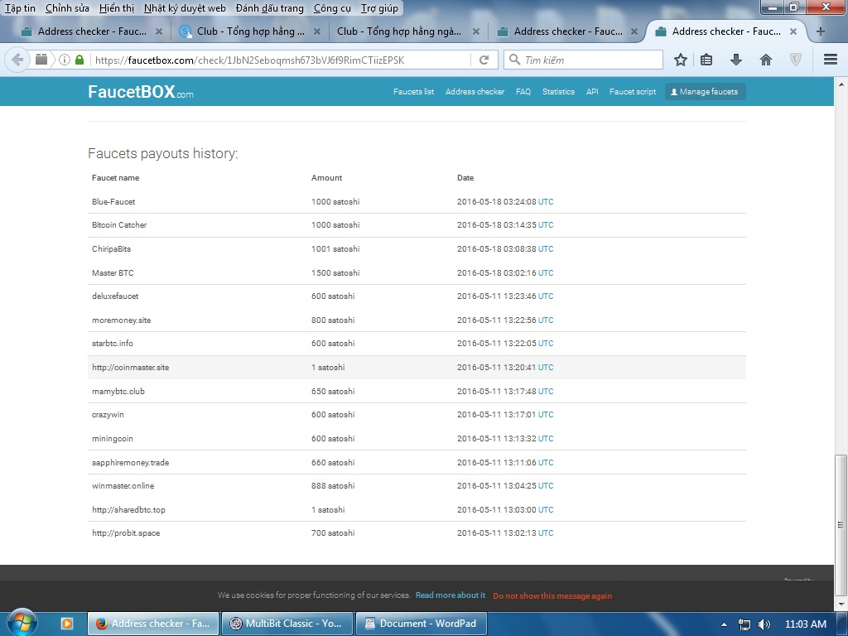Screen dimensions: 848x636
Task: Go back with the browser back arrow
Action: pos(17,60)
